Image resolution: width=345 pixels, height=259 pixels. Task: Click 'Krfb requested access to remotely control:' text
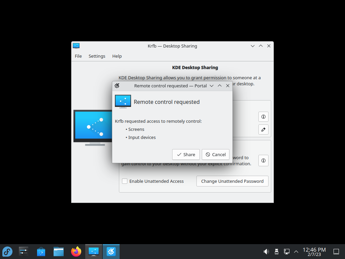point(158,121)
